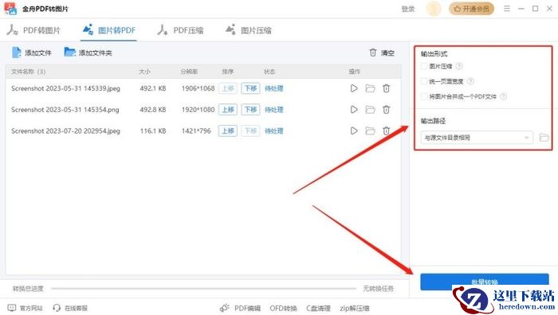The image size is (558, 315).
Task: Click the 登录 login link
Action: pyautogui.click(x=408, y=9)
